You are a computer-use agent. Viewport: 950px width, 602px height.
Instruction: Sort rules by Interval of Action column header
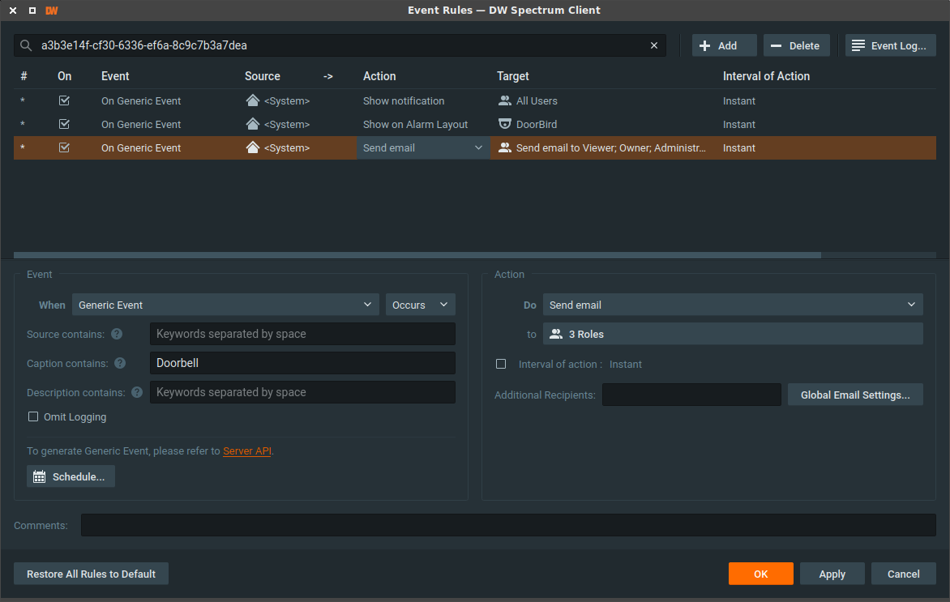[x=767, y=76]
